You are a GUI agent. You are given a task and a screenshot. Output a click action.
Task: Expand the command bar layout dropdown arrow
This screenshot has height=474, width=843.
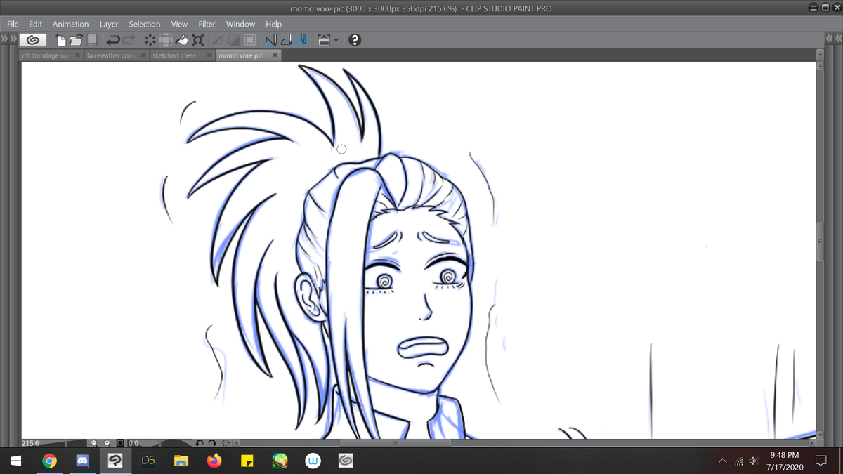coord(336,40)
